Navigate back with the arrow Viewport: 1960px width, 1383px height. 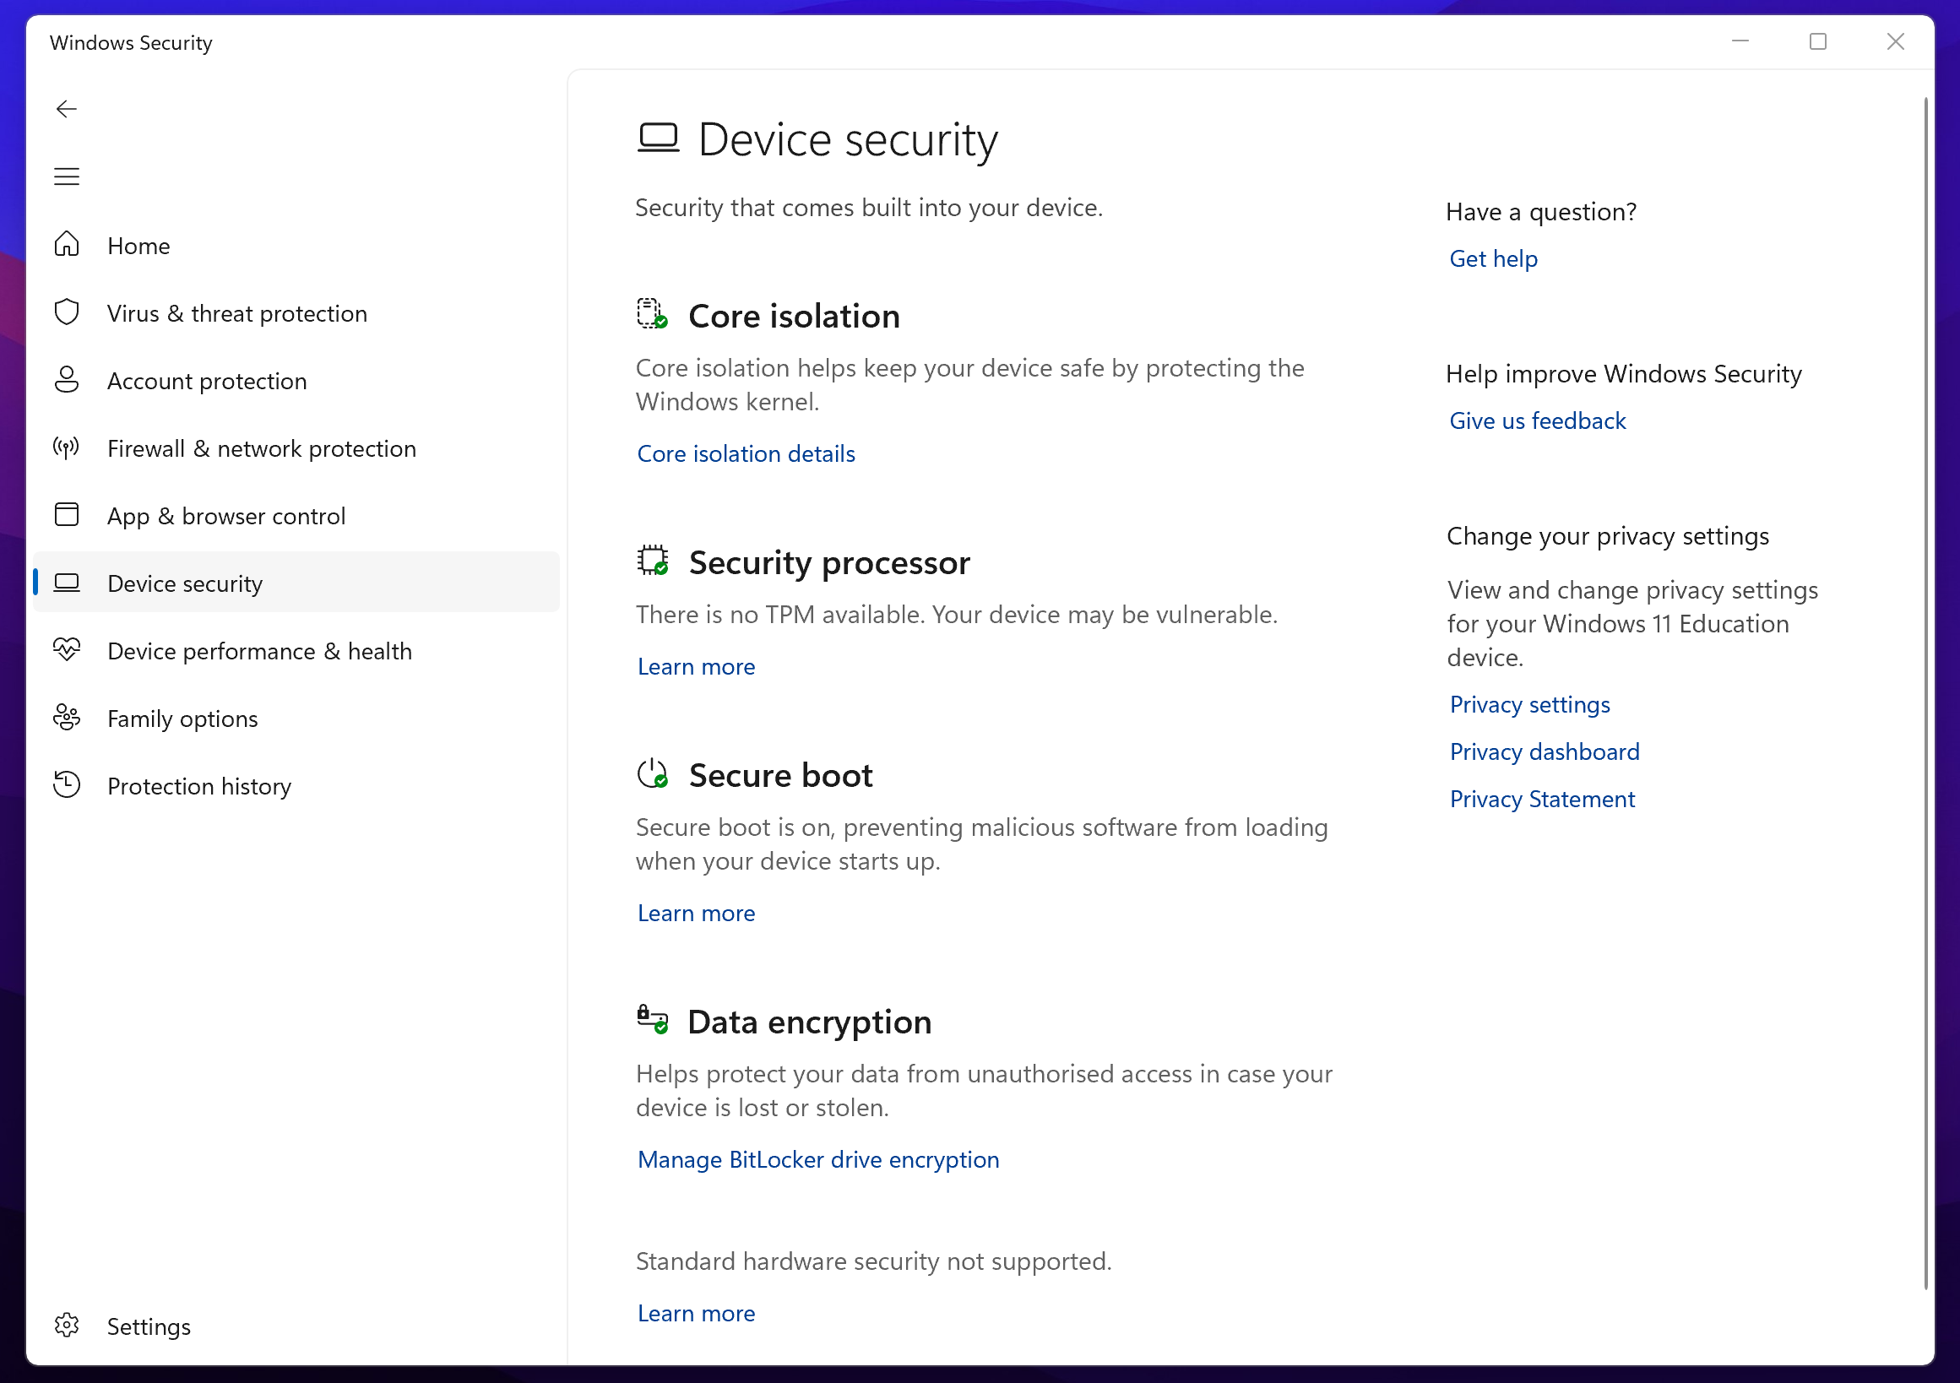pyautogui.click(x=67, y=108)
